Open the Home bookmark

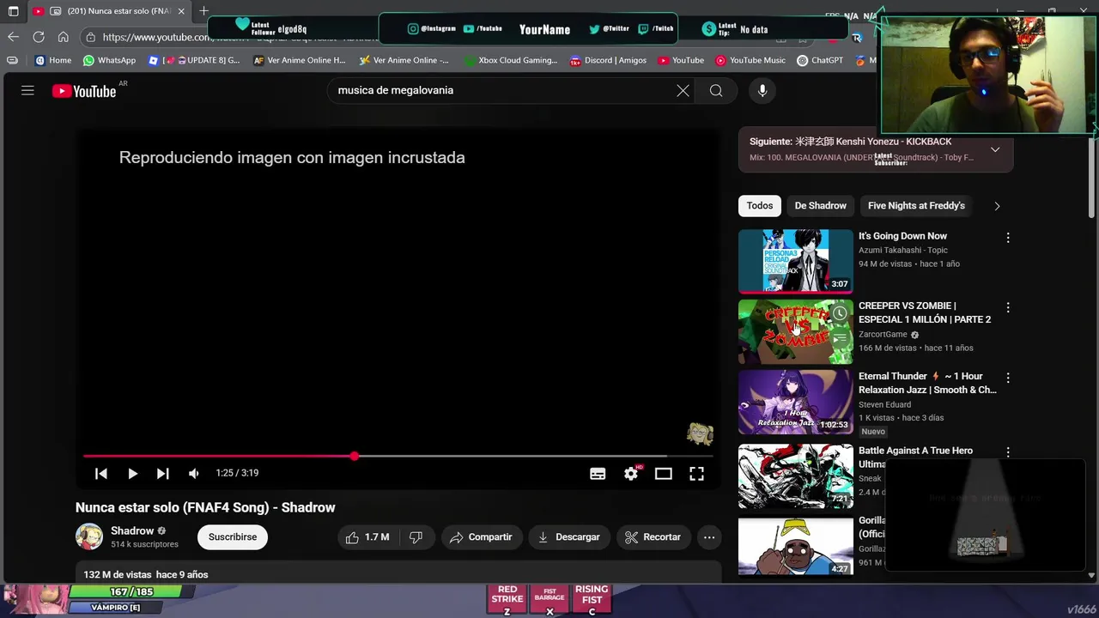(x=53, y=60)
